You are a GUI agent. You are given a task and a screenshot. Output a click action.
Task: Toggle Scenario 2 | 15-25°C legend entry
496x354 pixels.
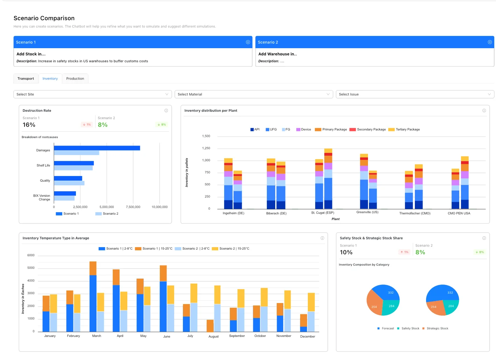(x=231, y=249)
